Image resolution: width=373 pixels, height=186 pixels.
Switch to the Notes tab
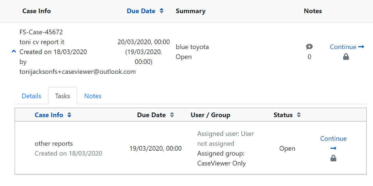tap(93, 96)
